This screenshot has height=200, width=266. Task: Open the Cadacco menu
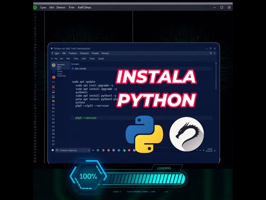coord(84,53)
